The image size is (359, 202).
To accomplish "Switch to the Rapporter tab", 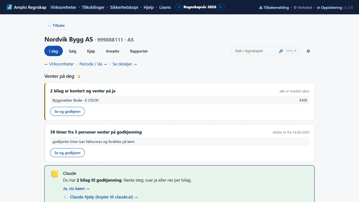I will tap(139, 51).
